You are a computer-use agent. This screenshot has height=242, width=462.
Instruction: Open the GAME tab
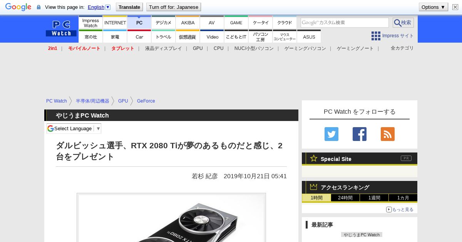(x=236, y=22)
